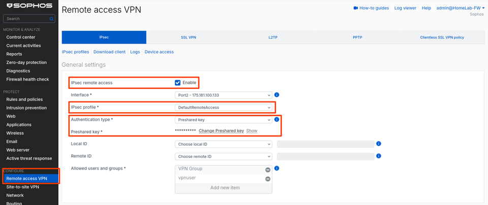Open the Device access link
488x205 pixels.
159,52
